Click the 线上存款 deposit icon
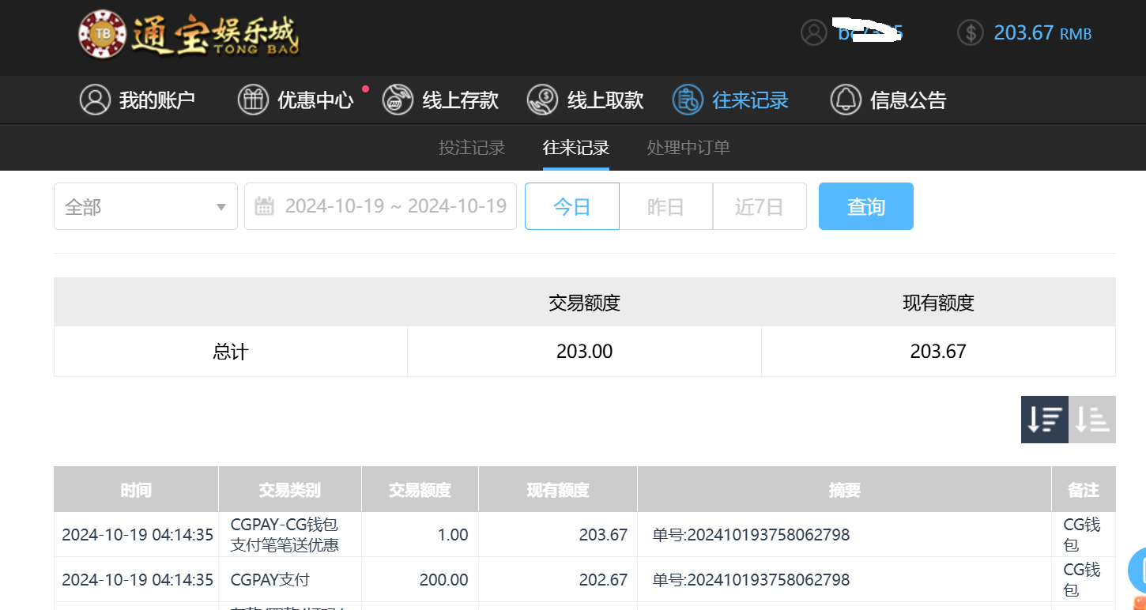Screen dimensions: 1146x610 tap(398, 100)
